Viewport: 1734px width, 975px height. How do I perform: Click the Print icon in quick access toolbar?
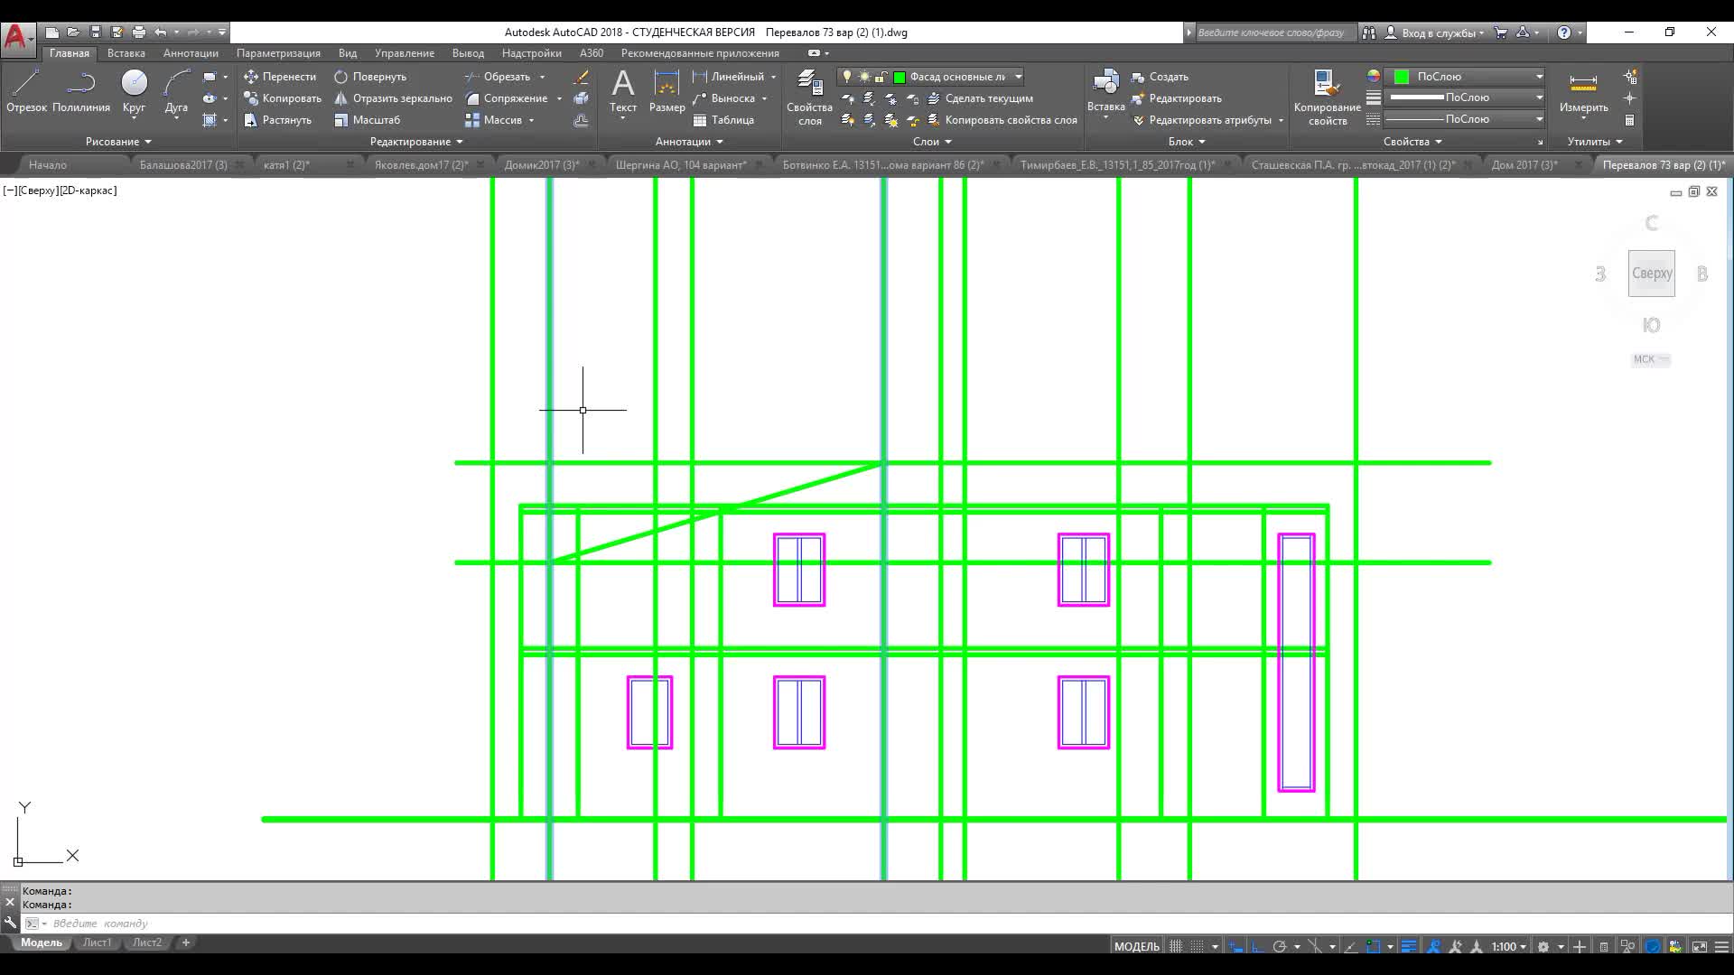coord(138,32)
